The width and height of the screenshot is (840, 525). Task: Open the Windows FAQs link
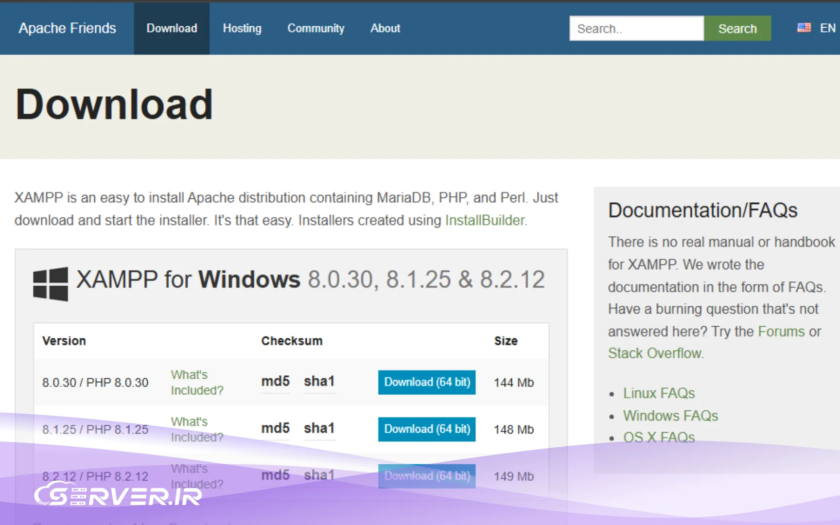click(670, 416)
